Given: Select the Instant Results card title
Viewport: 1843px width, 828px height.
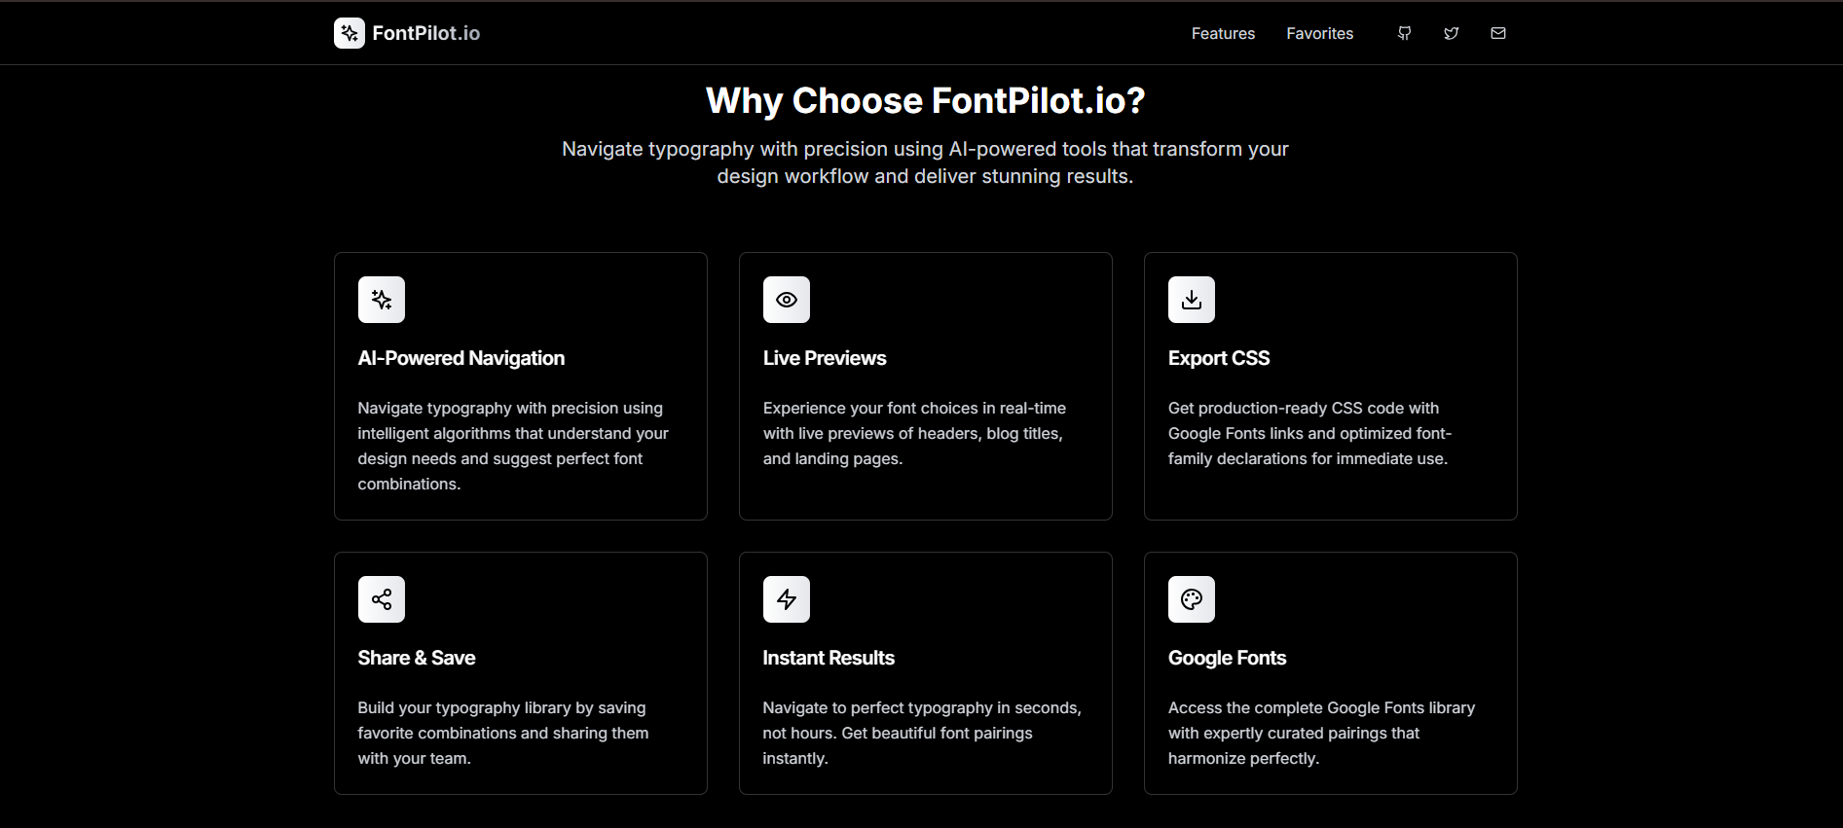Looking at the screenshot, I should pyautogui.click(x=828, y=658).
